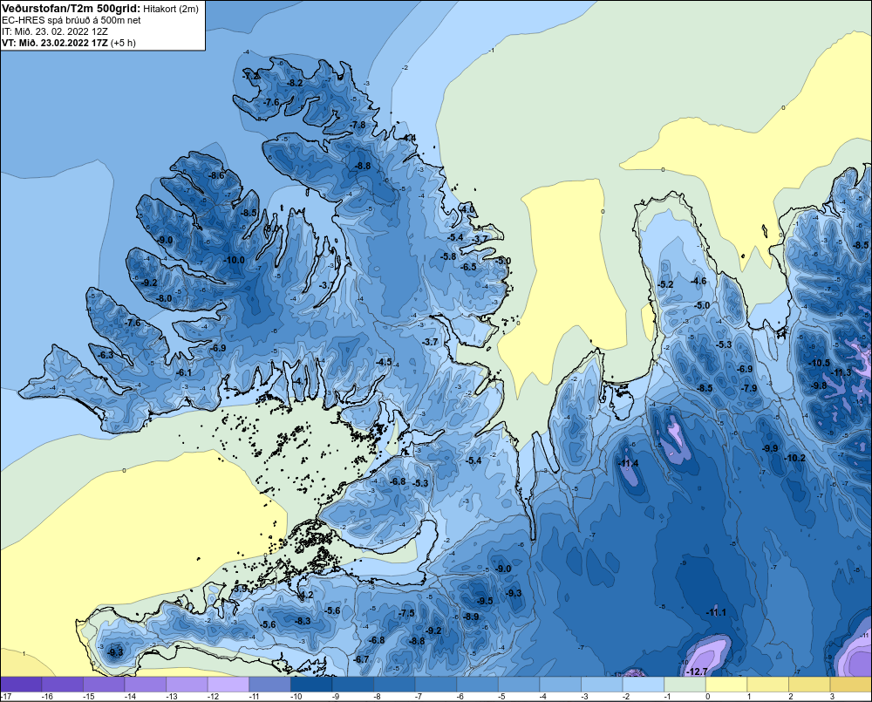Screen dimensions: 872x702
Task: Click the -8.3 temperature label
Action: pos(303,621)
